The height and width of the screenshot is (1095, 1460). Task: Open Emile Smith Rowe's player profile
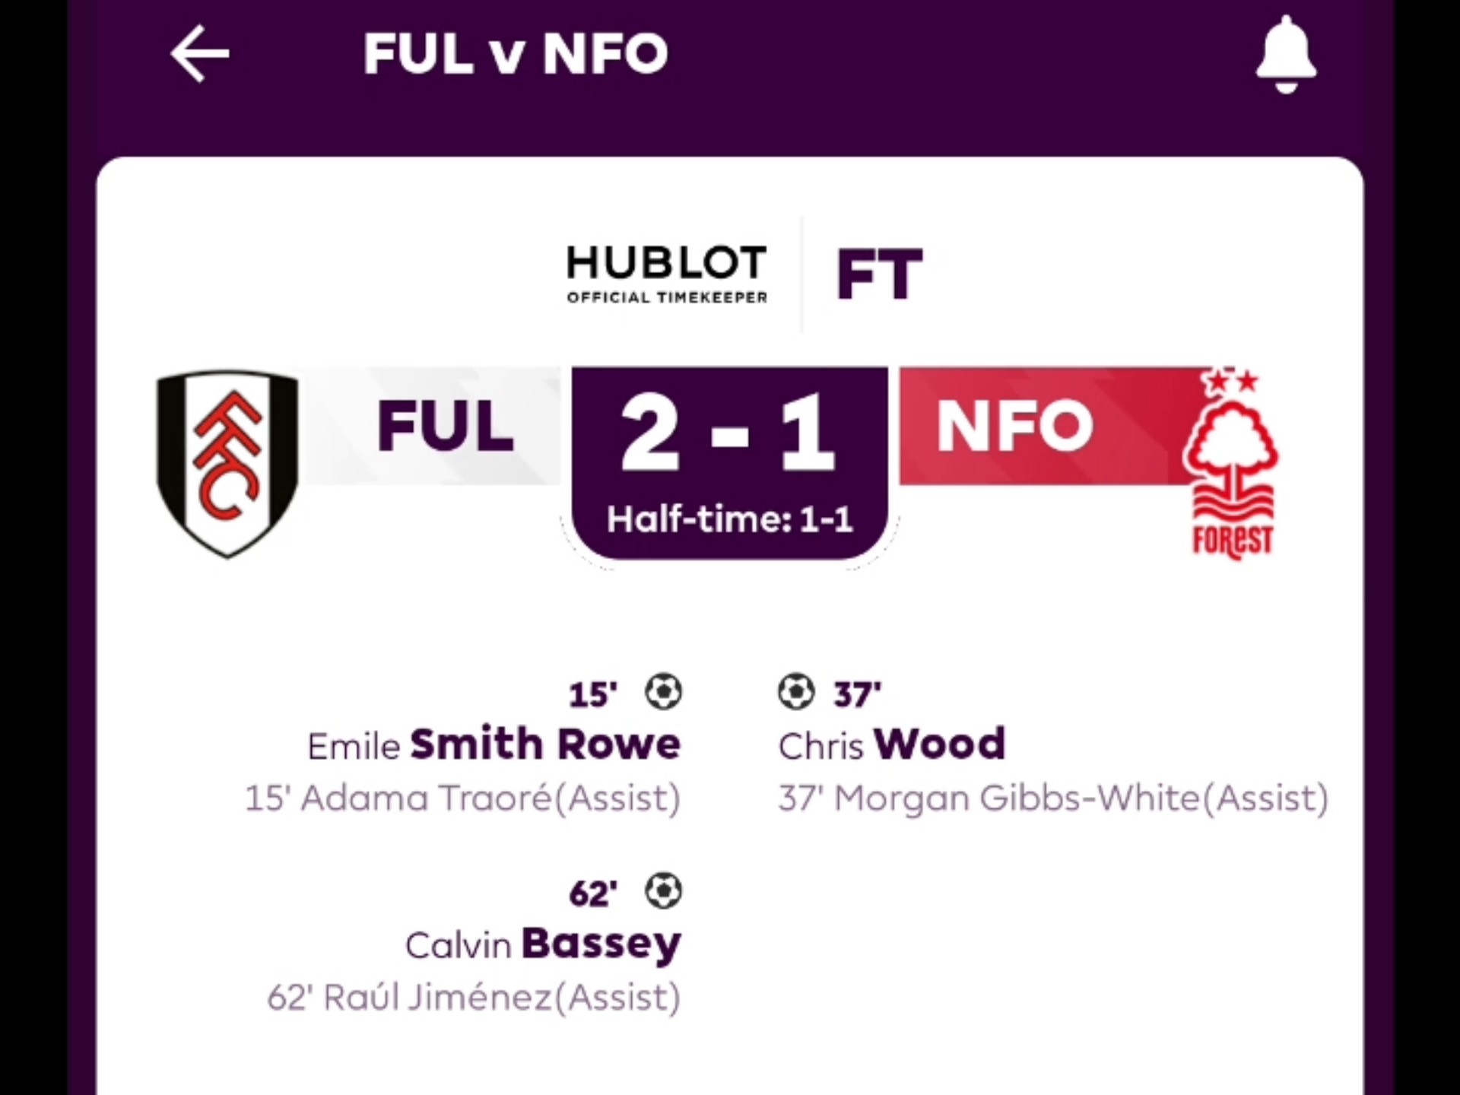(x=494, y=744)
